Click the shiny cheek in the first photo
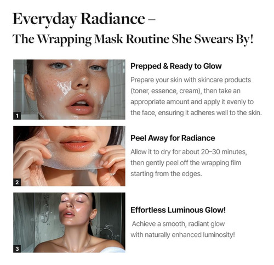The image size is (274, 265). tap(63, 87)
